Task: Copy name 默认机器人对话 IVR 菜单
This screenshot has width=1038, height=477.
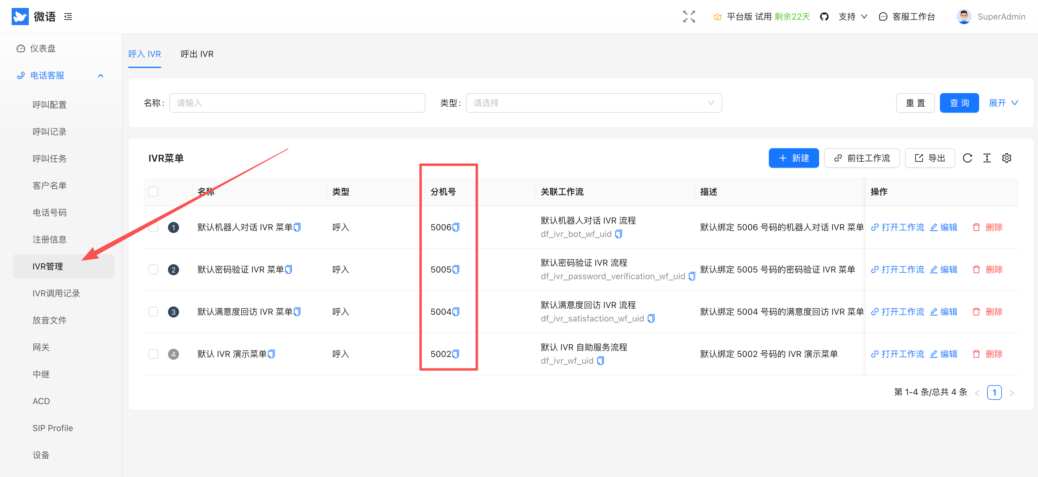Action: [297, 227]
